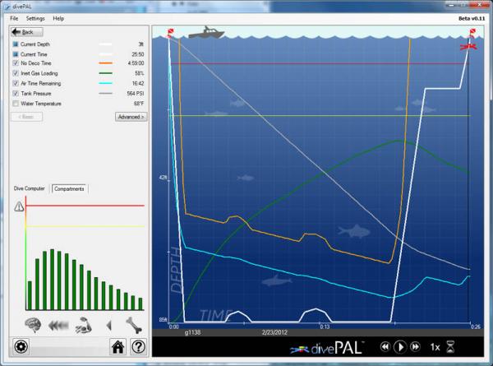
Task: Click the dive name g1138
Action: [192, 332]
